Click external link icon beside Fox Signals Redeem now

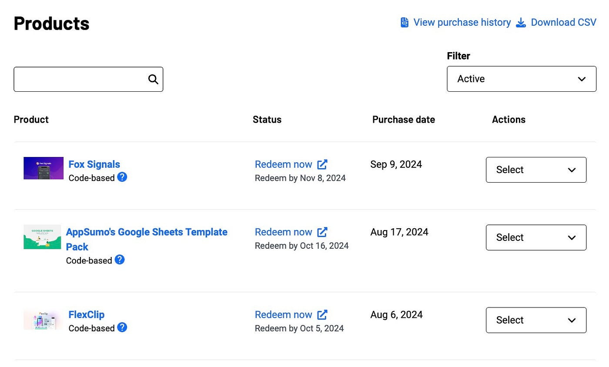click(322, 164)
